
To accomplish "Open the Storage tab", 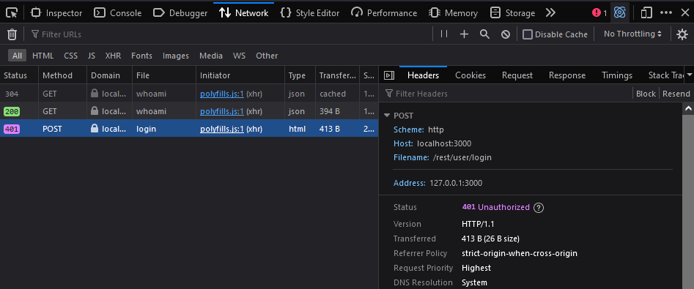I will (512, 13).
